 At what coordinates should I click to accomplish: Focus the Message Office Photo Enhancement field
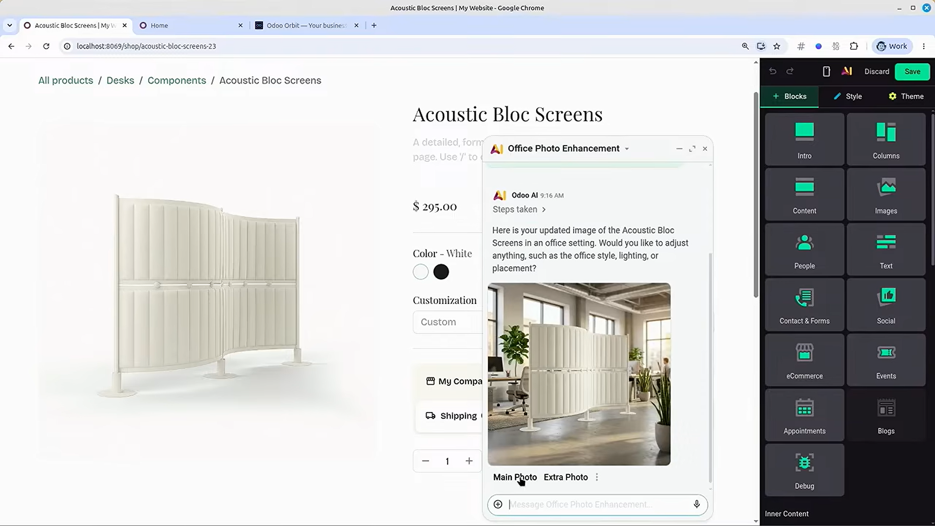[x=598, y=505]
